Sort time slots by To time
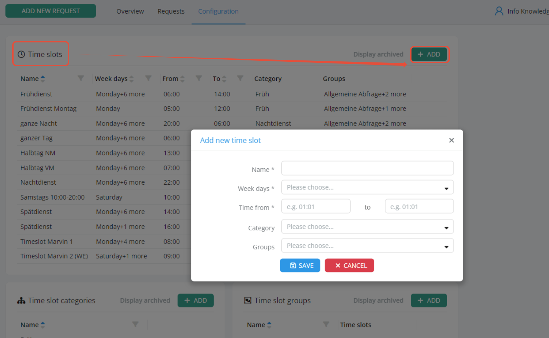Screen dimensions: 549x338 click(224, 79)
